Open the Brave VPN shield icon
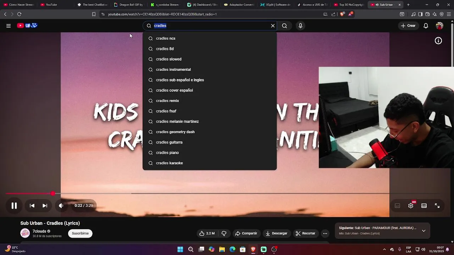This screenshot has width=454, height=255. (442, 14)
